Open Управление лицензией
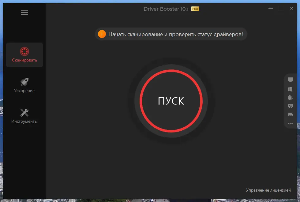Viewport: 300px width, 202px height. 268,190
